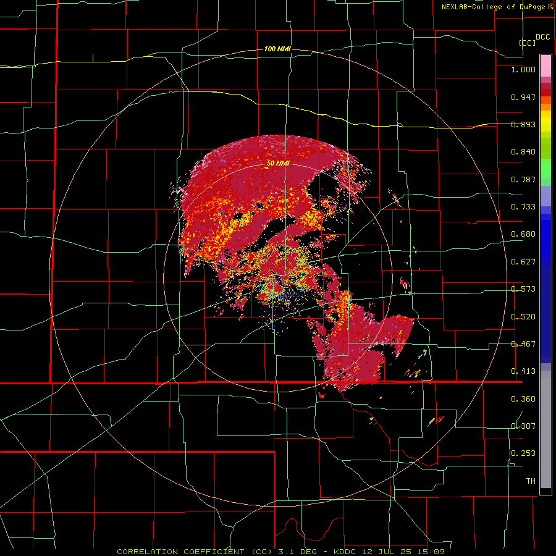
Task: Select the 0.893 scale value
Action: [x=523, y=124]
